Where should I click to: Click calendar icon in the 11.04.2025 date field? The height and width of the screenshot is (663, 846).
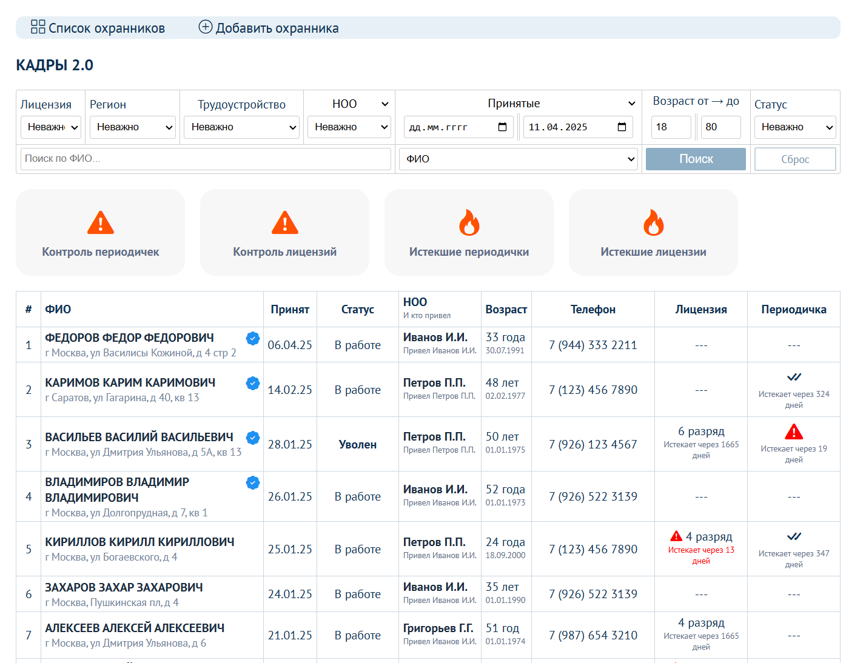[622, 127]
